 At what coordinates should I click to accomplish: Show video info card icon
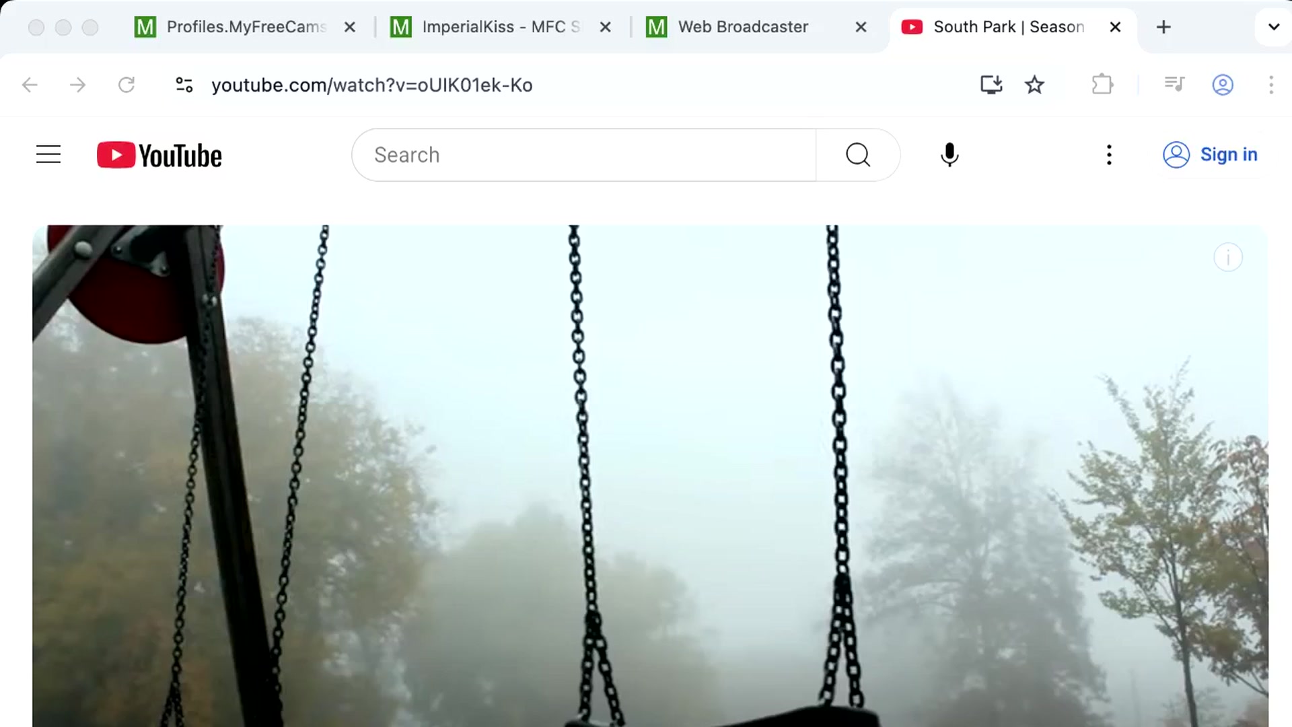tap(1228, 257)
